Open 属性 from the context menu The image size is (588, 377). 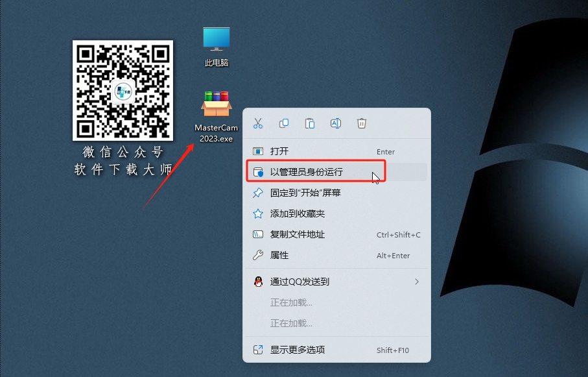point(279,255)
